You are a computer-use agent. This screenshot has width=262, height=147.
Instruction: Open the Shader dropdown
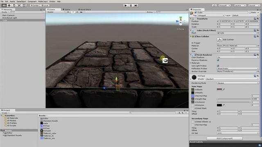pos(232,79)
